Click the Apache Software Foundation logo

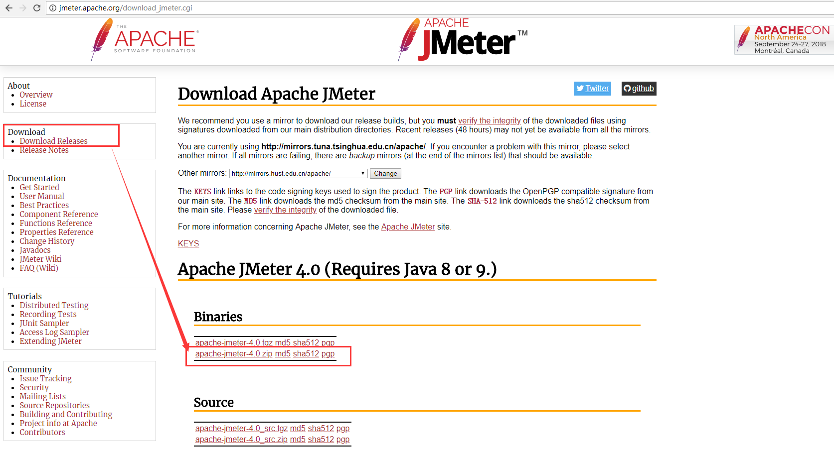(145, 40)
